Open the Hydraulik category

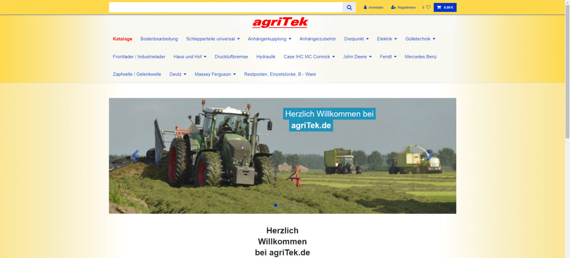266,57
